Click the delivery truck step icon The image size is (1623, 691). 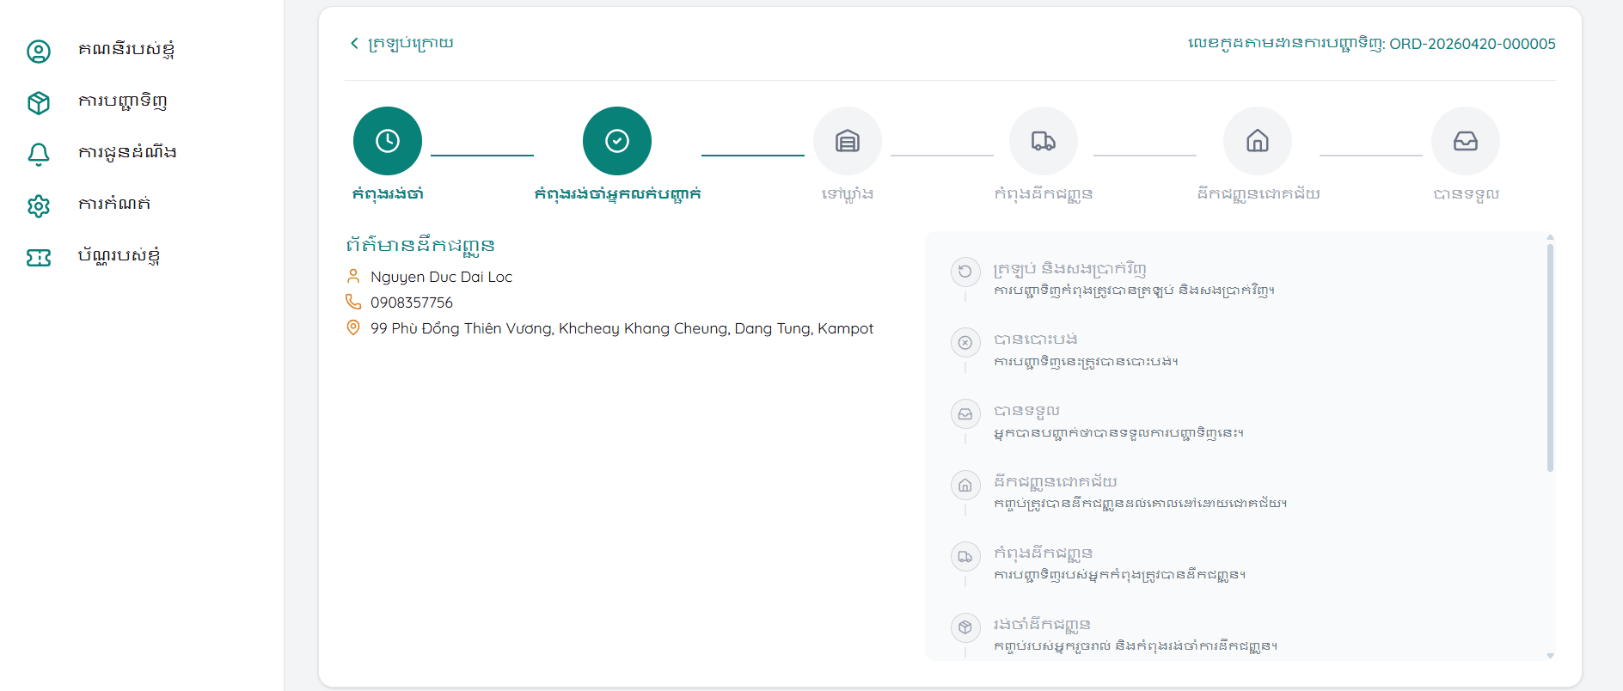(1044, 141)
